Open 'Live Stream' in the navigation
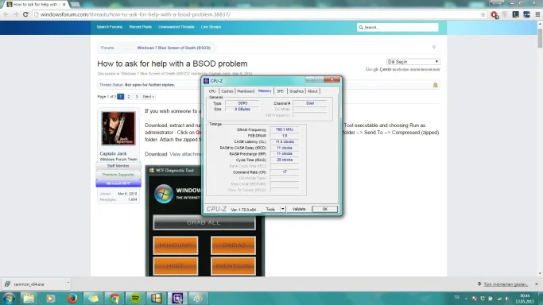The image size is (543, 305). 211,27
